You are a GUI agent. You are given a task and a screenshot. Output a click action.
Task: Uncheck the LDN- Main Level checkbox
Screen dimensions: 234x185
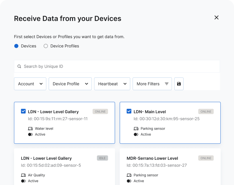(129, 111)
